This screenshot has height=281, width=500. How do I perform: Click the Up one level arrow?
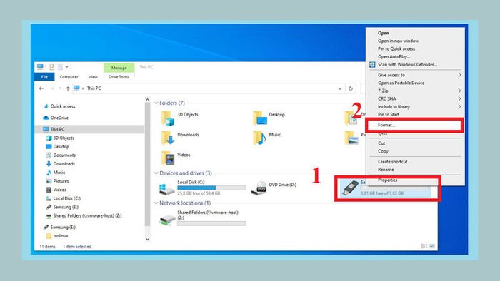tap(68, 88)
